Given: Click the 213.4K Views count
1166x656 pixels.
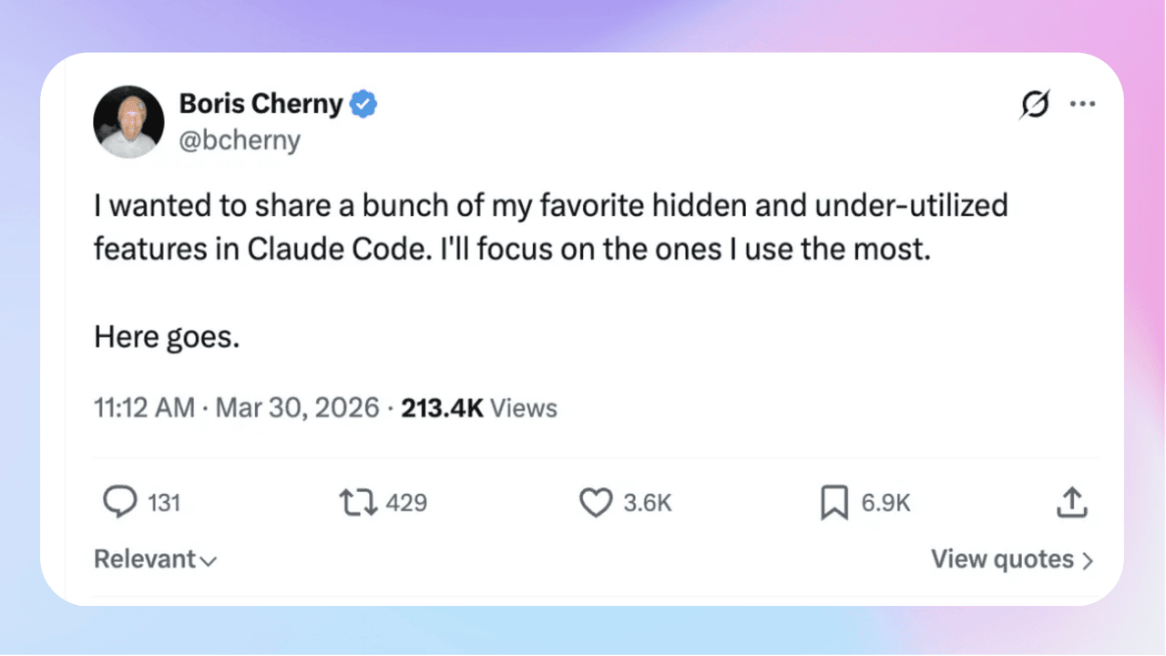Looking at the screenshot, I should [479, 407].
